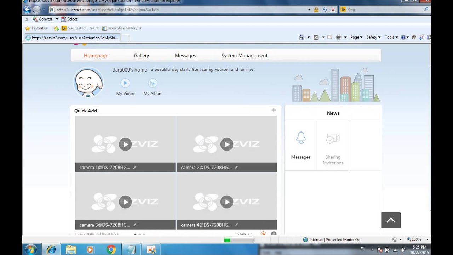Click the user avatar picture
Image resolution: width=453 pixels, height=255 pixels.
pyautogui.click(x=88, y=82)
